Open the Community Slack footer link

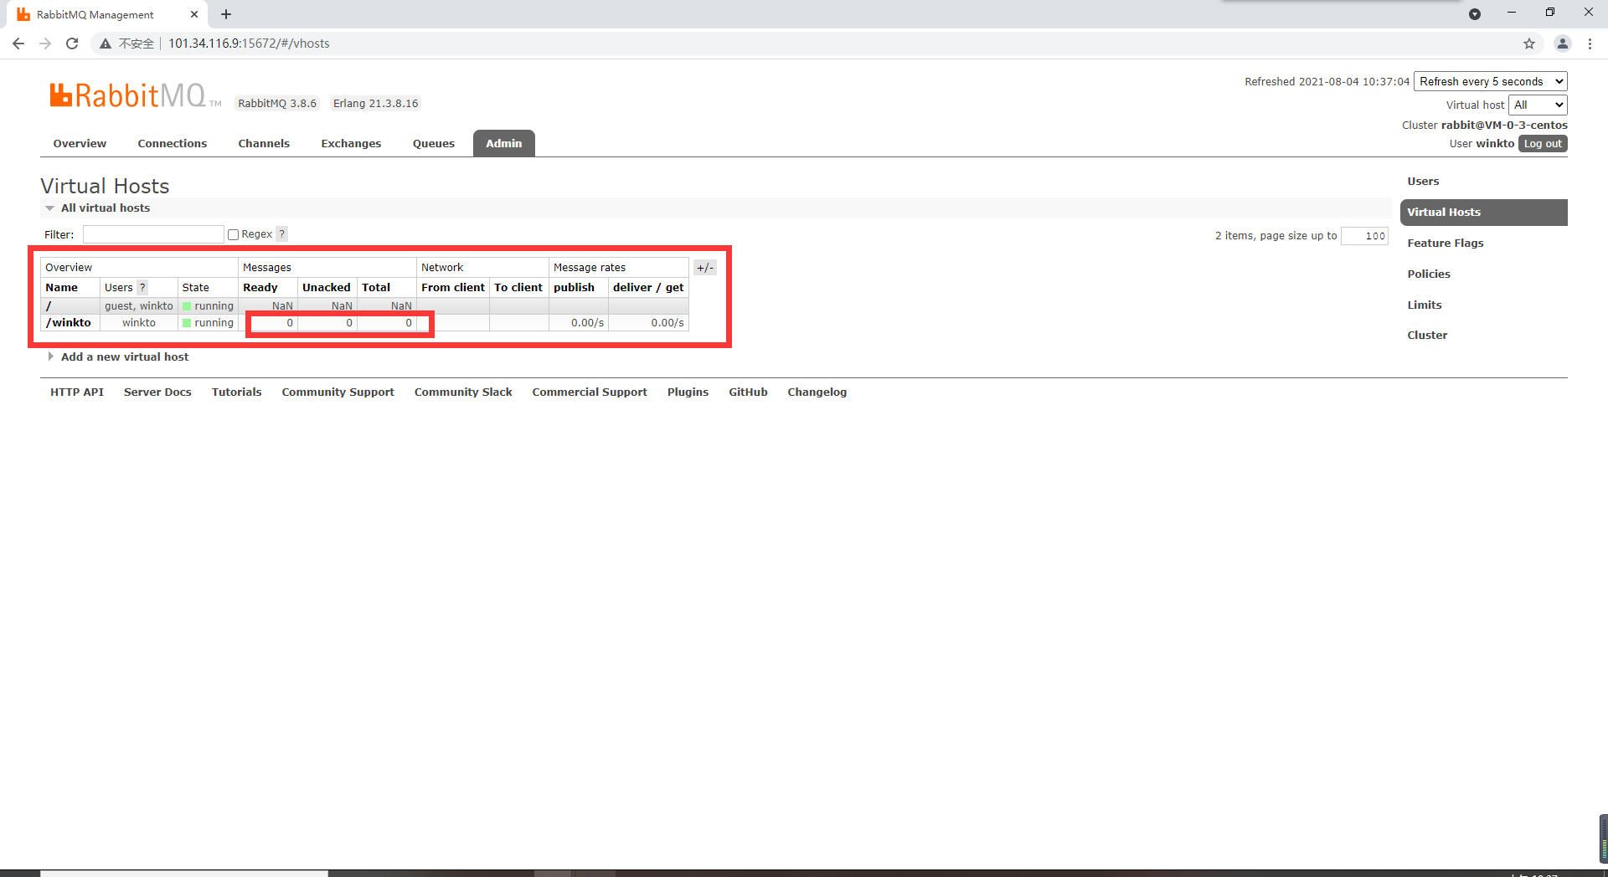(463, 392)
